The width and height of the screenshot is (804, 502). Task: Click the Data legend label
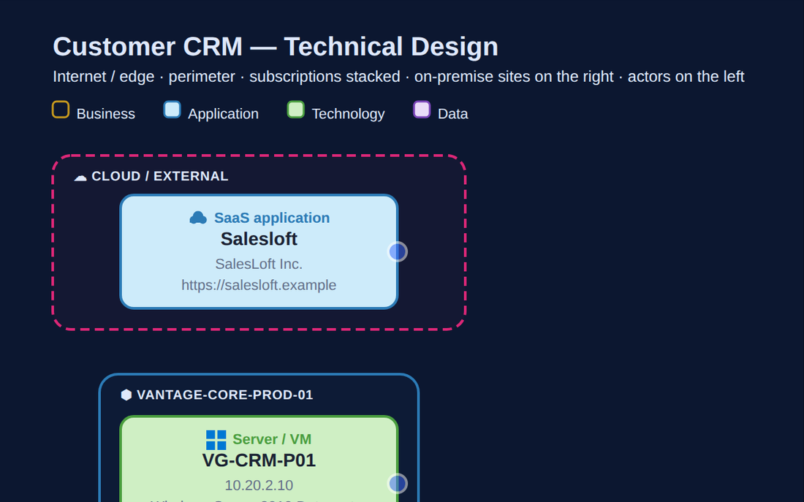(452, 114)
